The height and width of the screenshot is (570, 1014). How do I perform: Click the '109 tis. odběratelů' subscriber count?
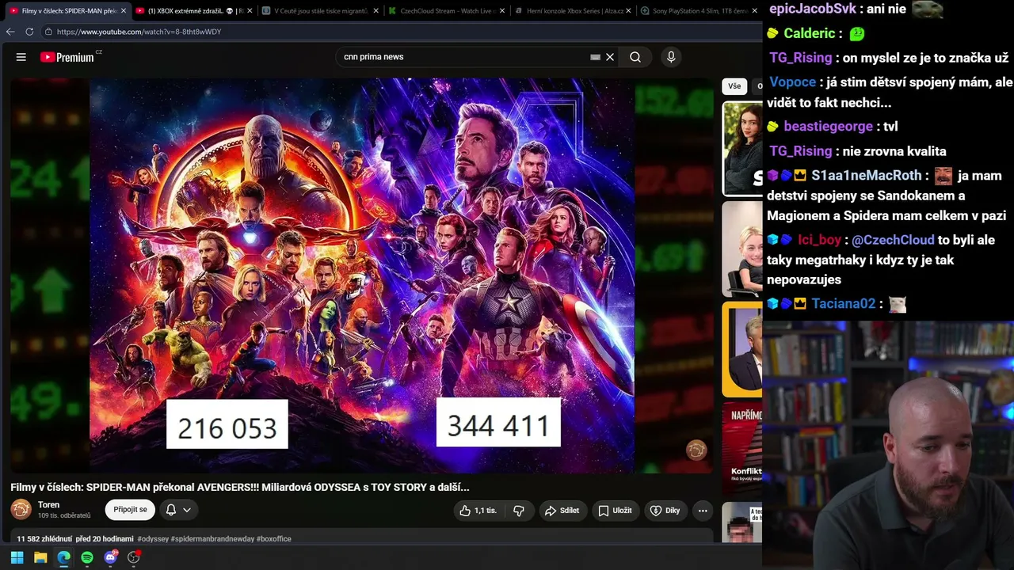coord(64,516)
